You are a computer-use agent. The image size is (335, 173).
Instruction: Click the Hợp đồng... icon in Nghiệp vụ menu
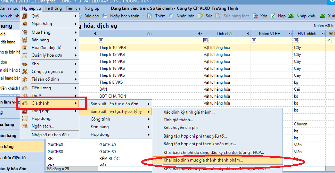[25, 118]
